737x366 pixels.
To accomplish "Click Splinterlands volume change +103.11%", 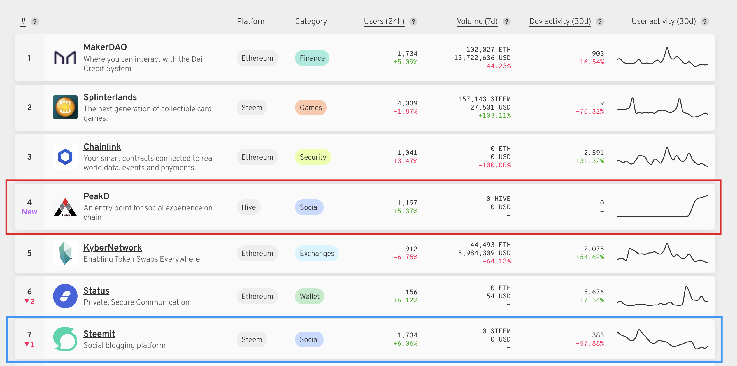I will point(495,115).
